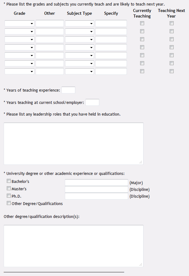Screen dimensions: 189x276
Task: Check first row Teaching Next Year checkbox
Action: pos(171,23)
